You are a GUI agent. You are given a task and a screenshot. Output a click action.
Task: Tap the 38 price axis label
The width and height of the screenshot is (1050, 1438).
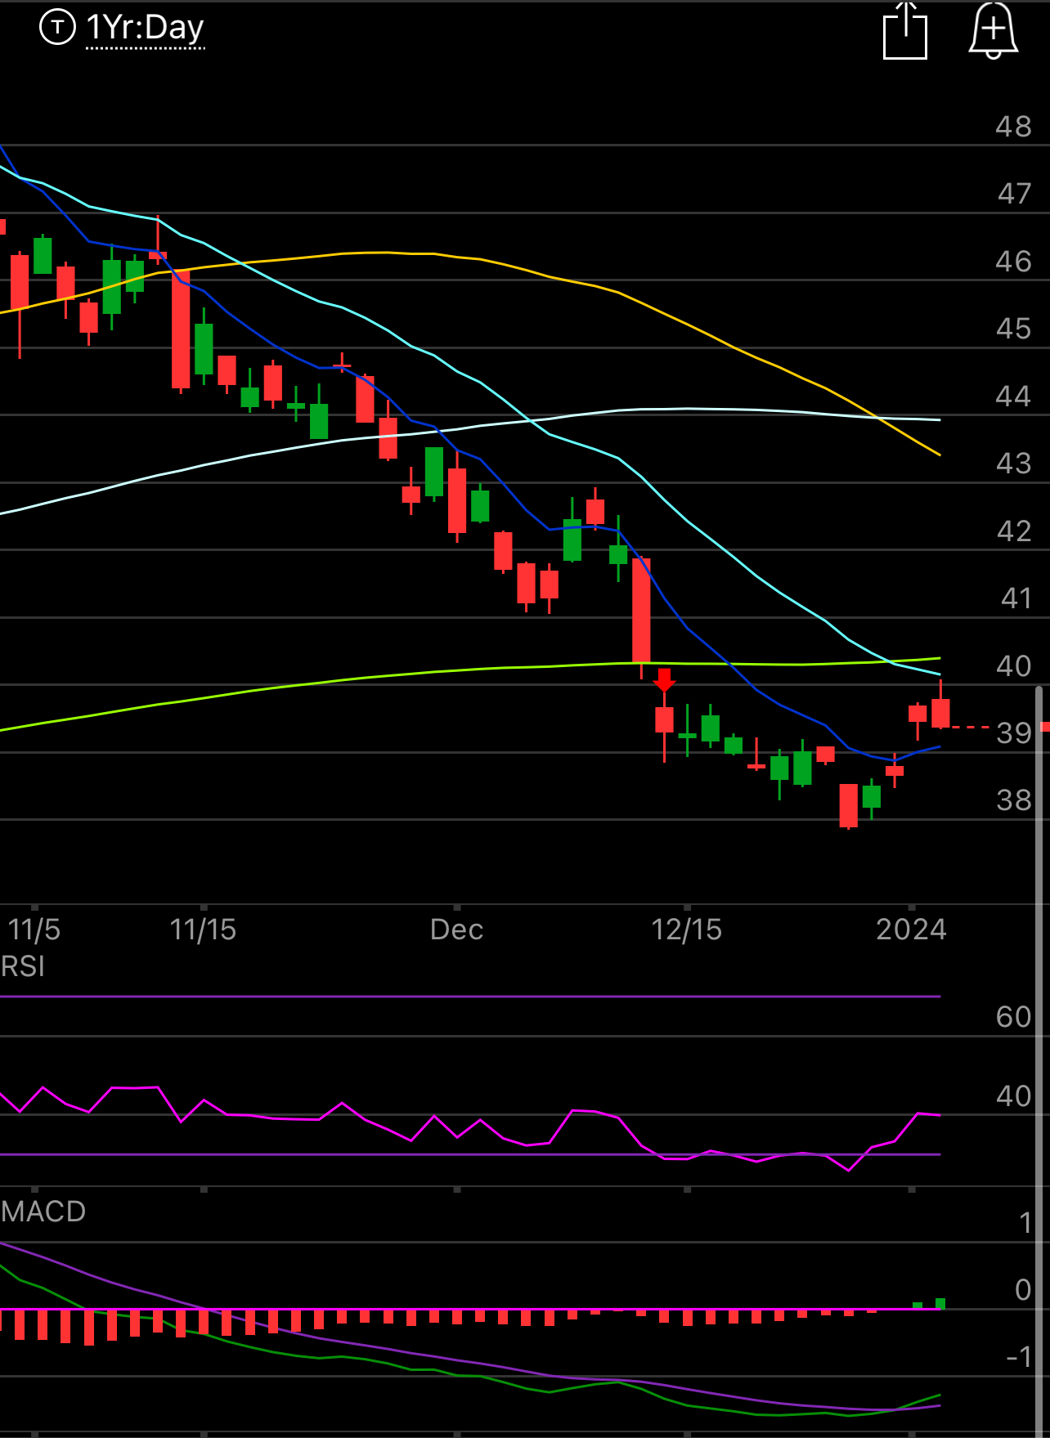pos(1014,800)
